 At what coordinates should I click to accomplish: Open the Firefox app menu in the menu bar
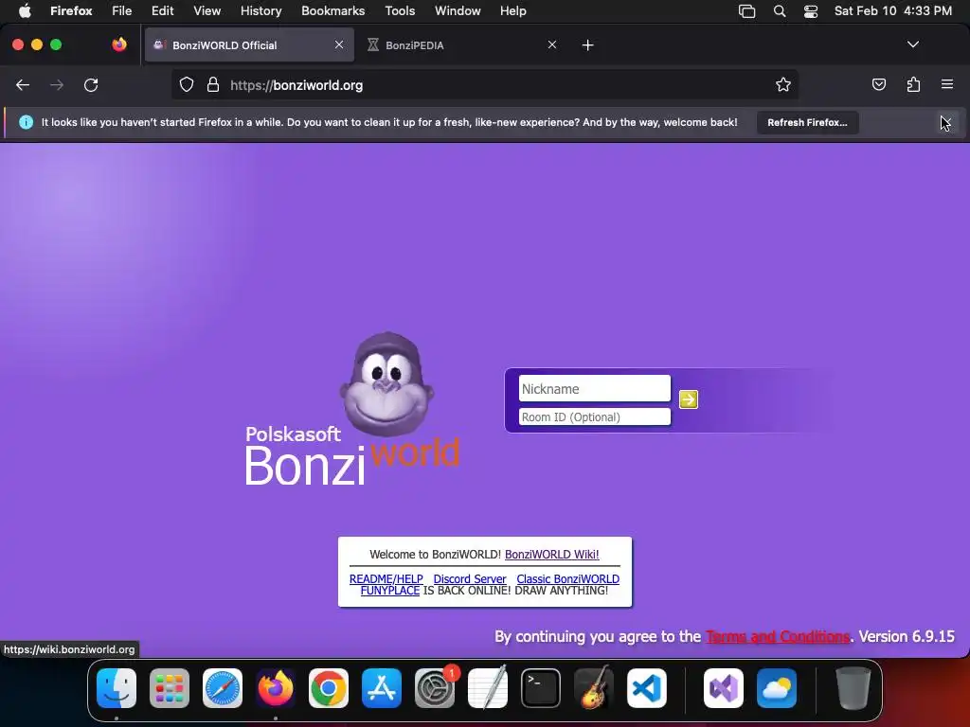(x=71, y=11)
